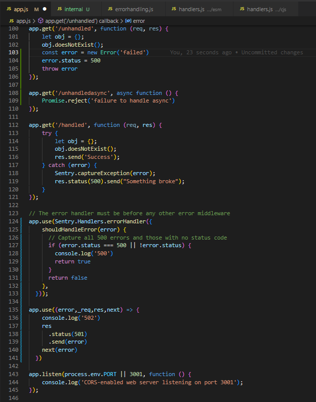Click obj.doesNotExist() on line 102
The image size is (316, 402).
[x=72, y=45]
